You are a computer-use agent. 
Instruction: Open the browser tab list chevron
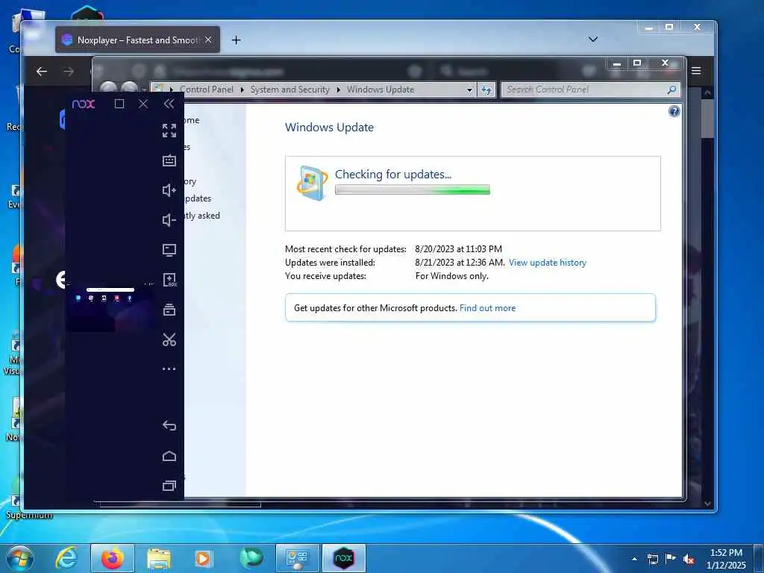point(593,40)
